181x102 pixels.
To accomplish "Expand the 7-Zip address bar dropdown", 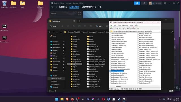I will coord(160,31).
